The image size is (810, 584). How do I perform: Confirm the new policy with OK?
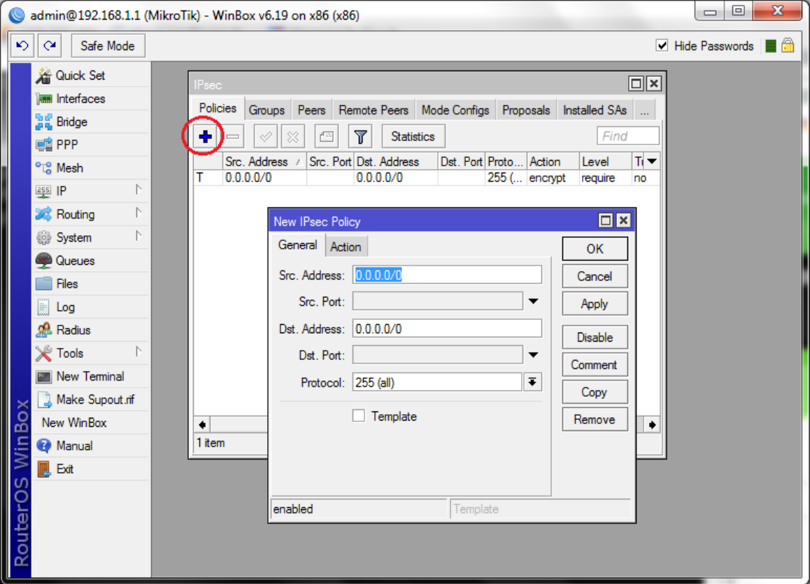[595, 249]
